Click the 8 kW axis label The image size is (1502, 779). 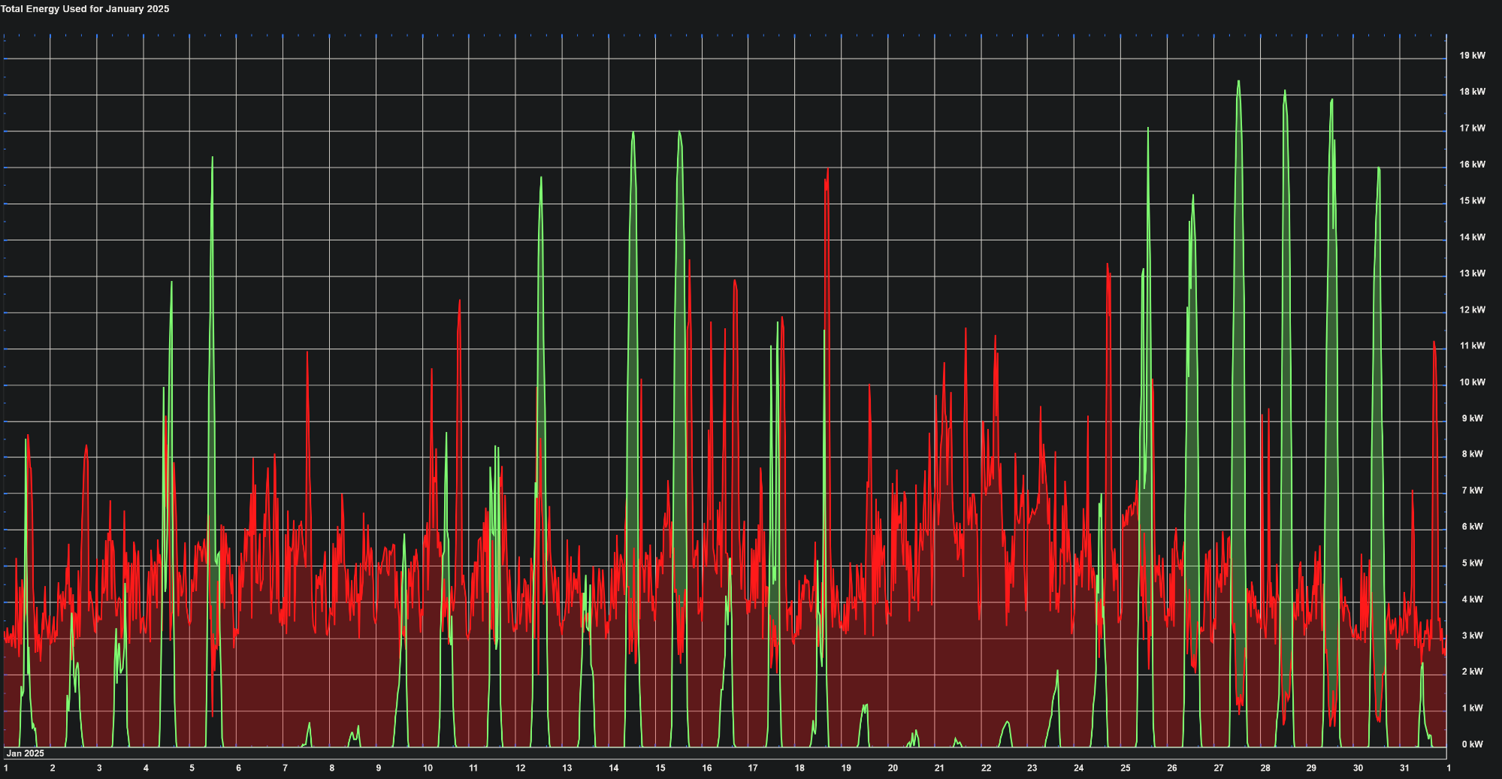tap(1472, 454)
